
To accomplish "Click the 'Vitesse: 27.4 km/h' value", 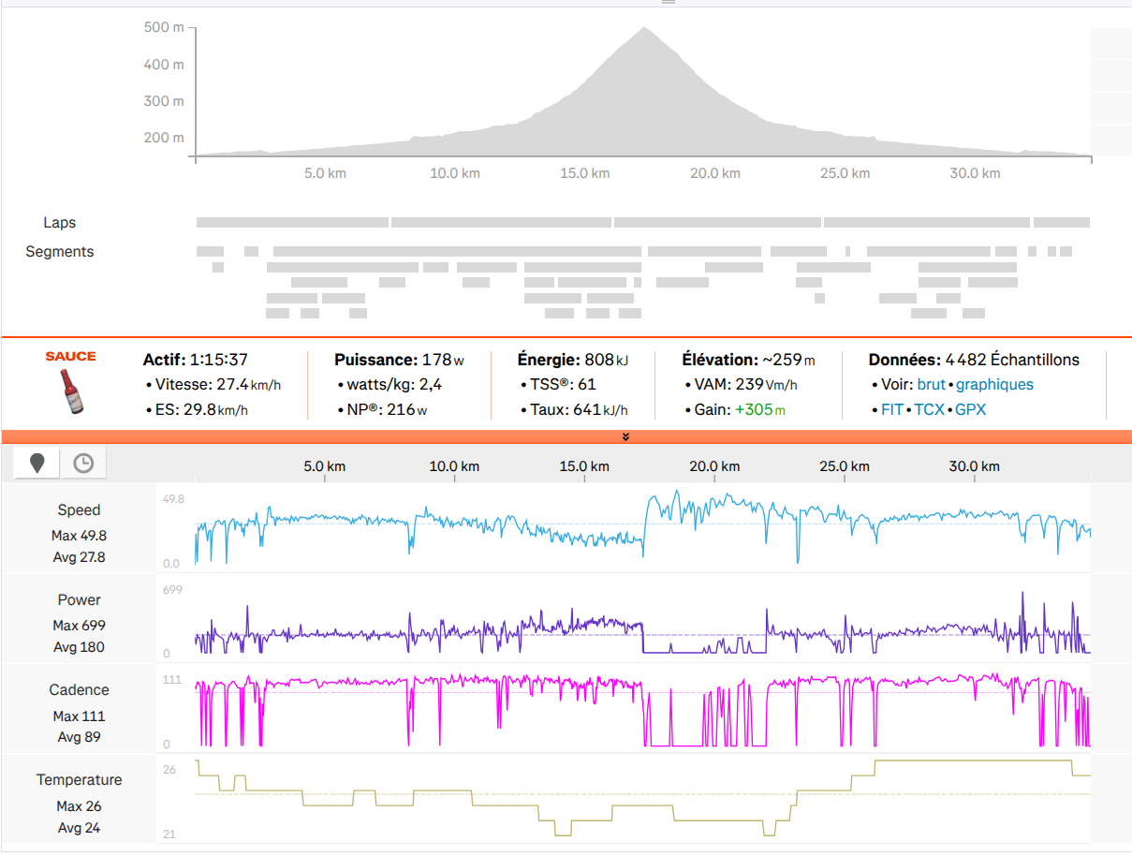I will click(x=218, y=385).
